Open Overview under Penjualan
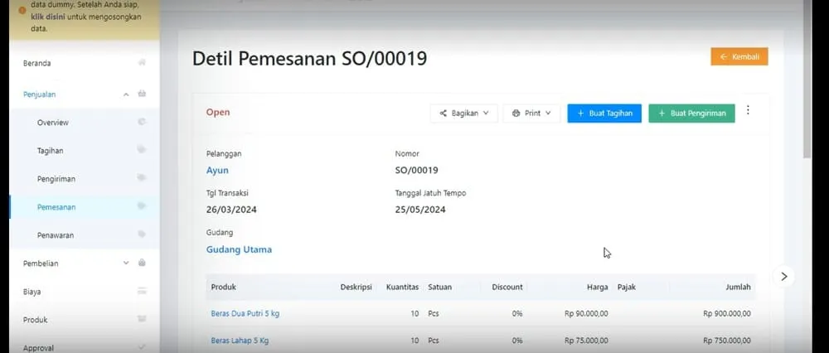Screen dimensions: 829x353 (x=53, y=123)
